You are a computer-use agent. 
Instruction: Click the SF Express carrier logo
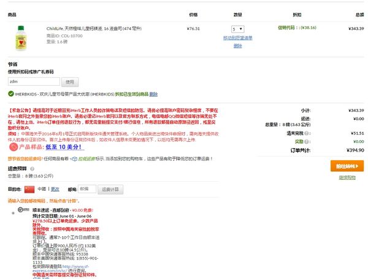tap(23, 210)
